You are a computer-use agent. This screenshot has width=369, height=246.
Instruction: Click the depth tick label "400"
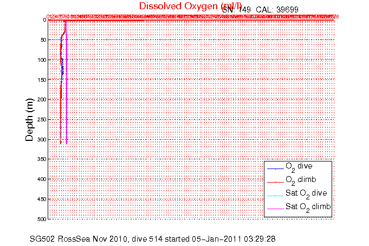click(42, 179)
